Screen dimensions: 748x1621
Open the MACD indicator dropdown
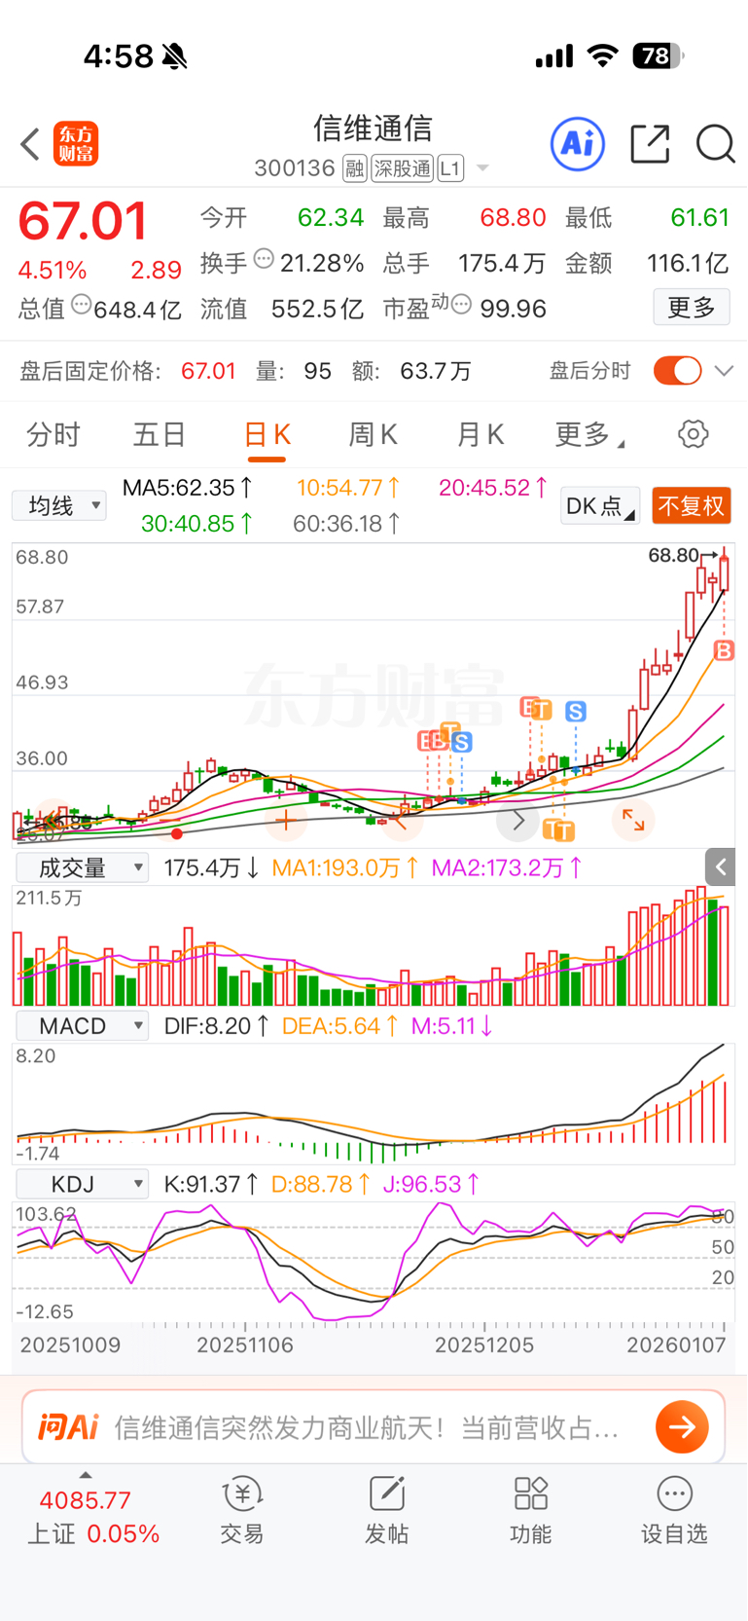click(x=82, y=1026)
